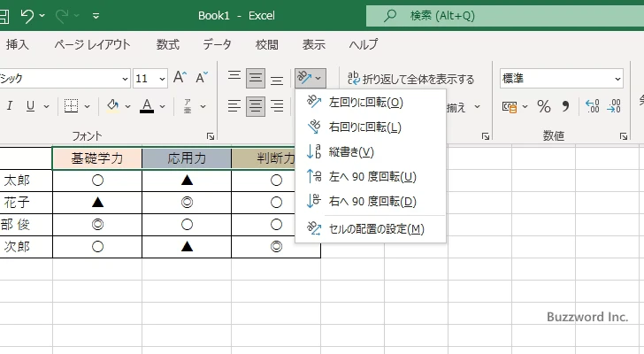This screenshot has height=354, width=644.
Task: Open the 表示 tab
Action: (x=314, y=44)
